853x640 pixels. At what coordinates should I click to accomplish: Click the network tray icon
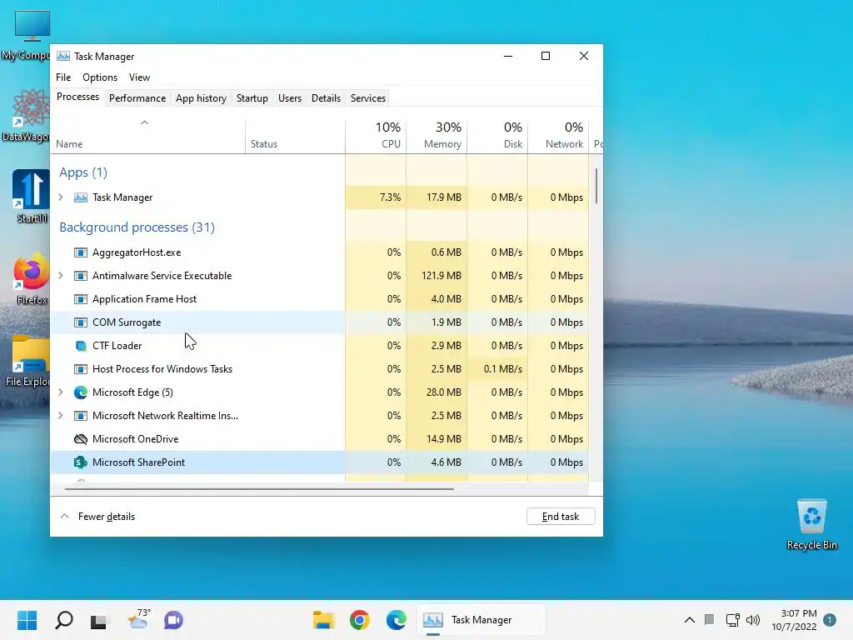(x=732, y=620)
